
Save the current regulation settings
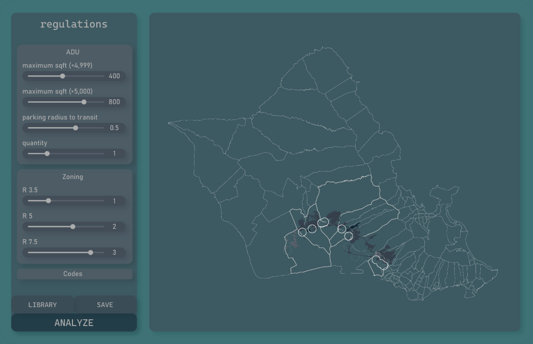[106, 305]
